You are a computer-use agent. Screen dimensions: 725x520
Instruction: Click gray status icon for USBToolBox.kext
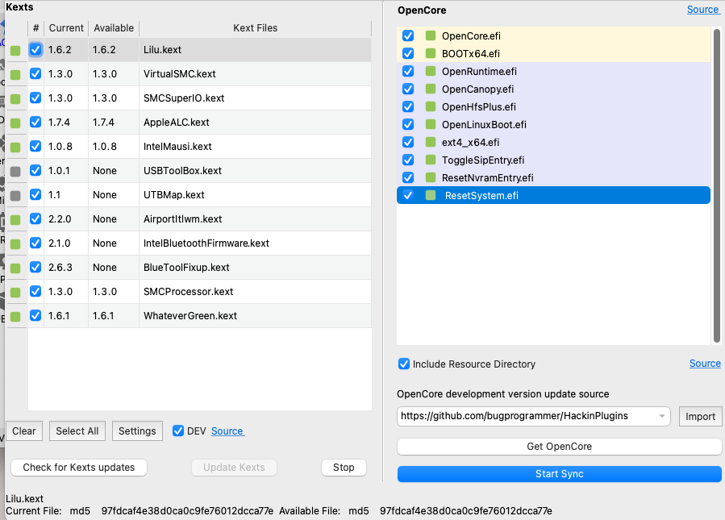(x=15, y=172)
